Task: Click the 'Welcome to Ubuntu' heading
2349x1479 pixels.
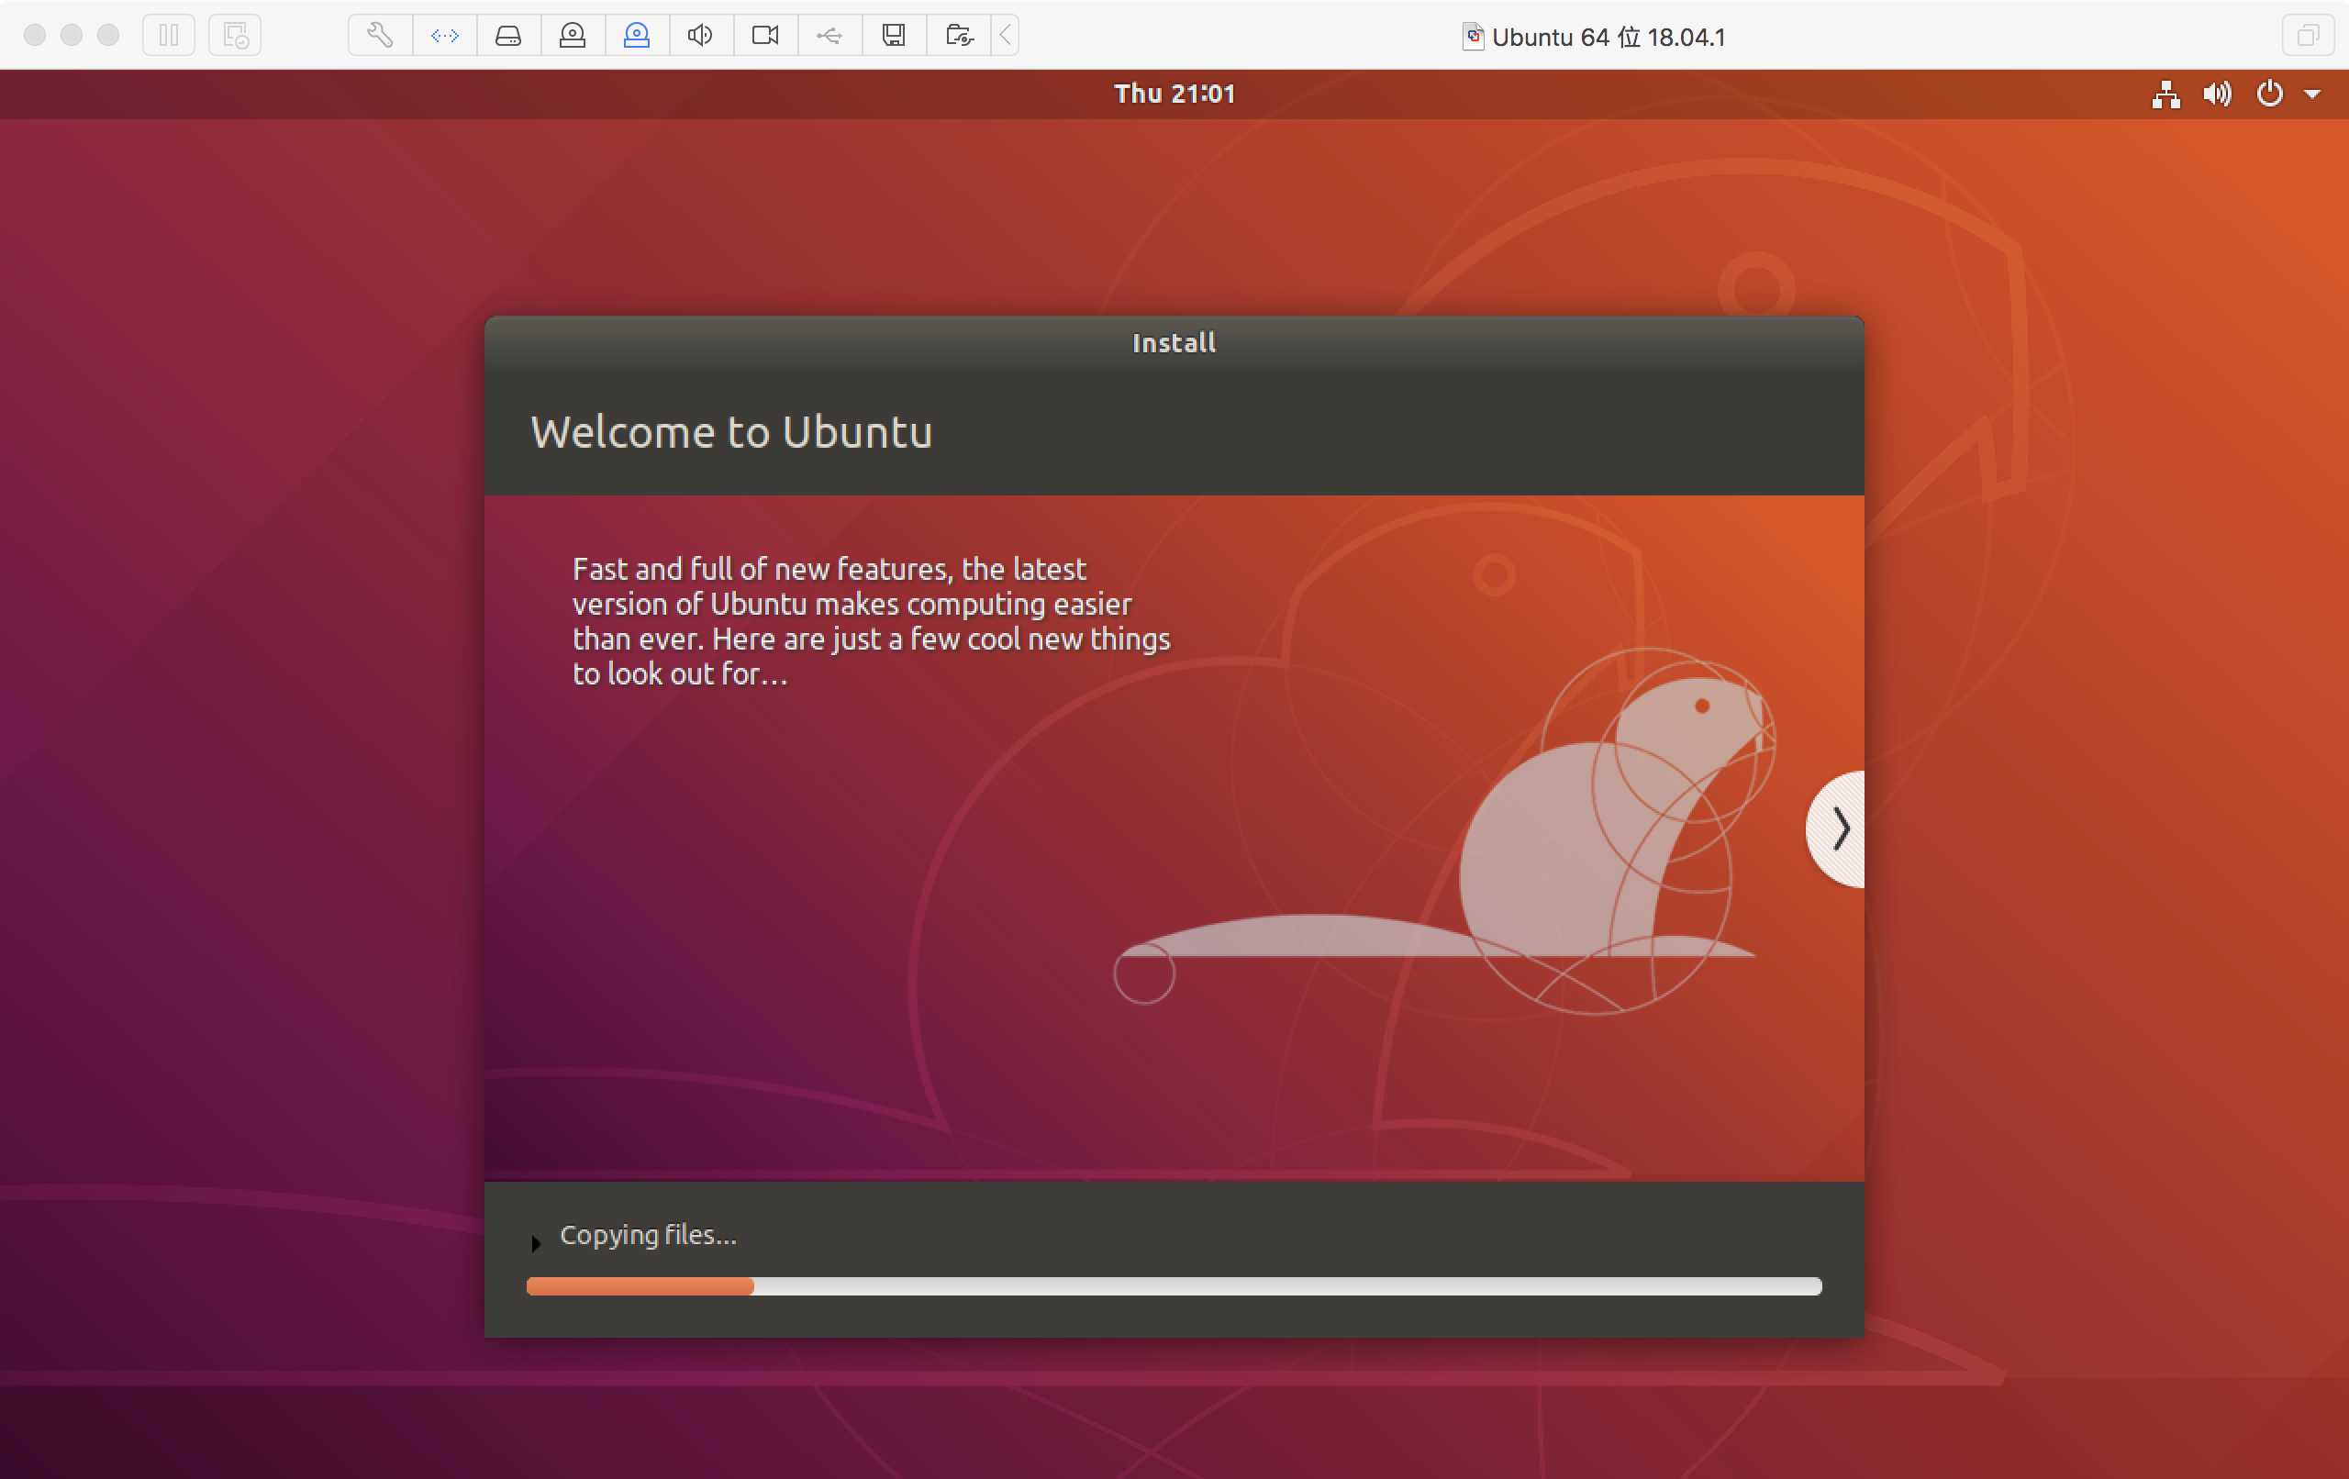Action: tap(731, 432)
